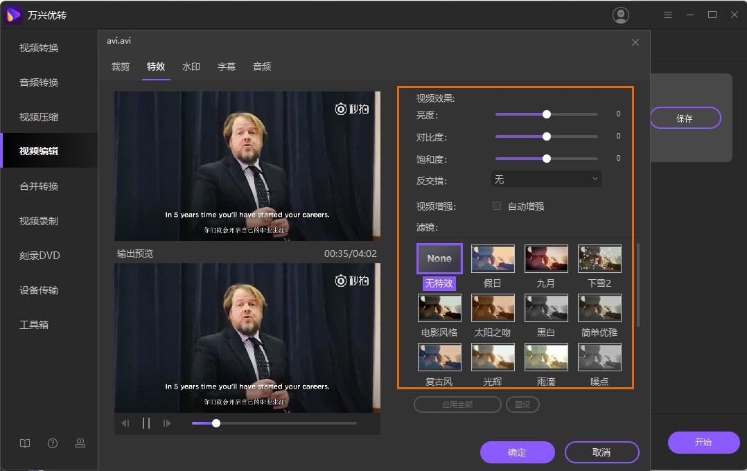Click the user account icon in title bar
This screenshot has height=471, width=747.
621,15
